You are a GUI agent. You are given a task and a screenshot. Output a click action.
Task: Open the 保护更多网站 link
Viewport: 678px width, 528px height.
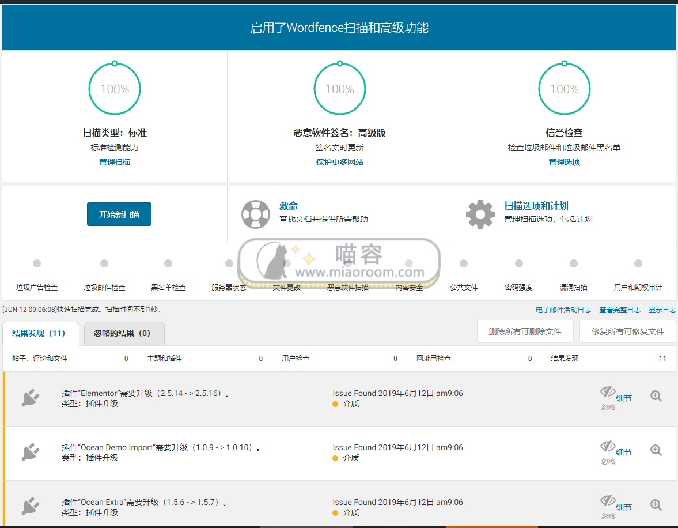coord(339,162)
